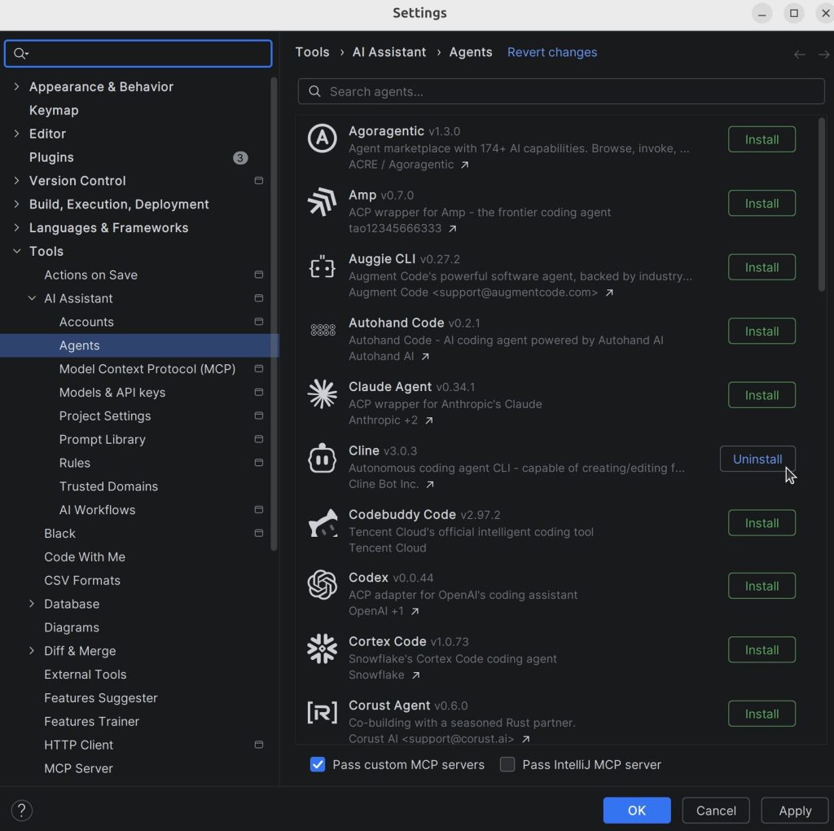Open external link arrow beside ACRE / Agoragentic

coord(464,165)
